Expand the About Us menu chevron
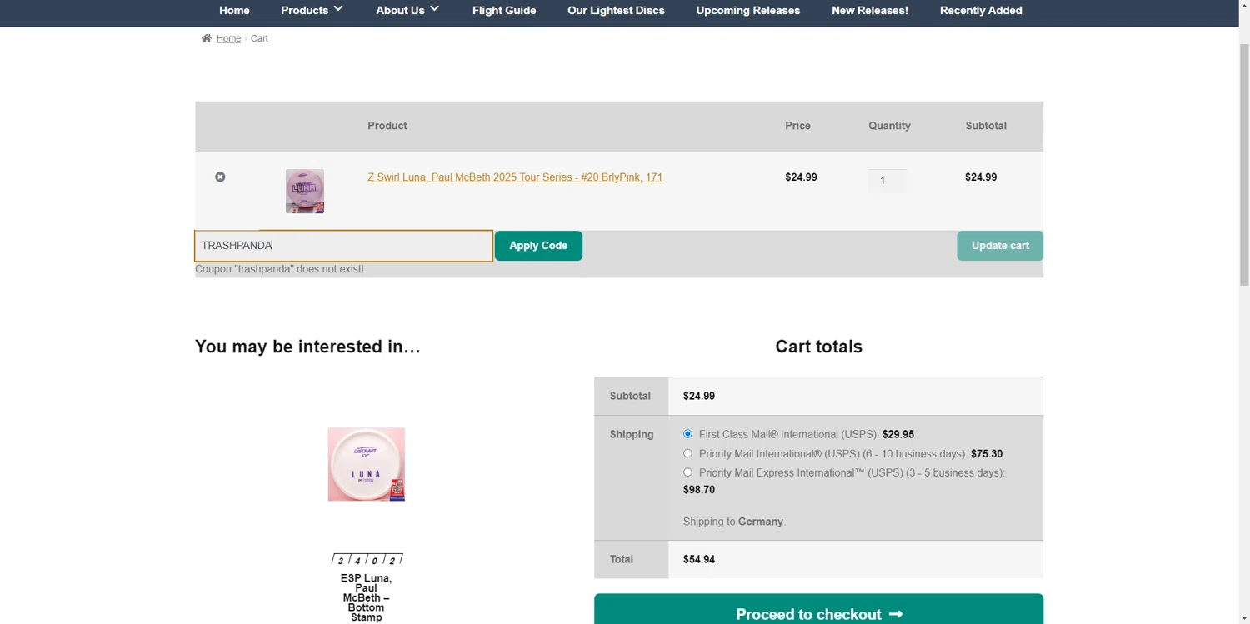This screenshot has height=624, width=1250. pyautogui.click(x=434, y=9)
